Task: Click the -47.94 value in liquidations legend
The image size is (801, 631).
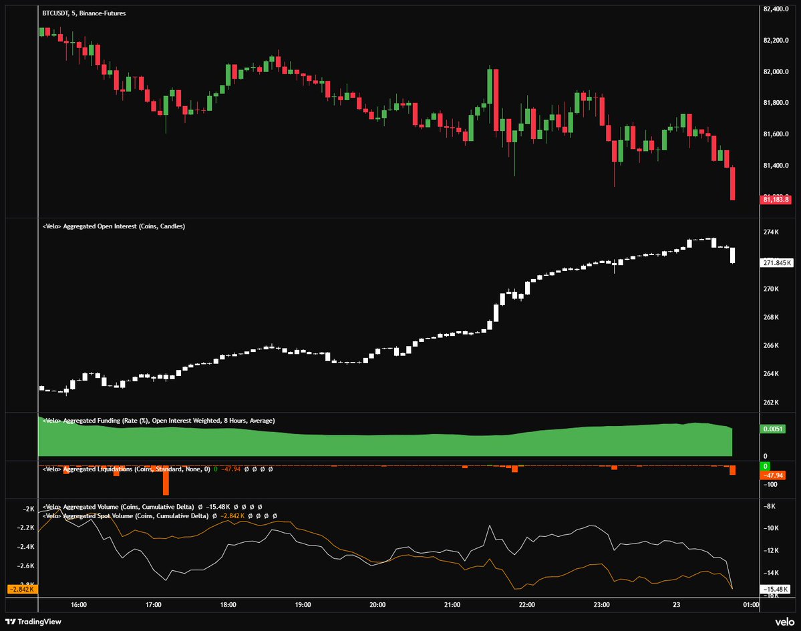Action: [230, 469]
